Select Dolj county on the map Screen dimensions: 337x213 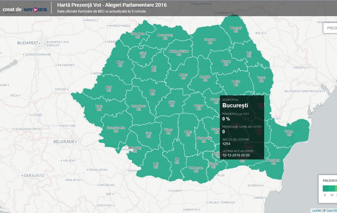click(x=156, y=165)
